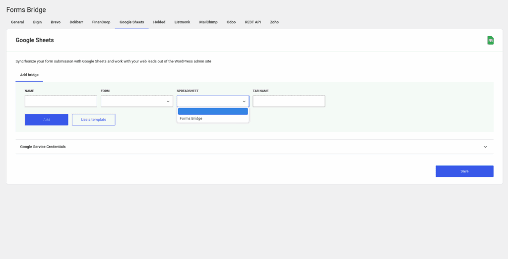Viewport: 508px width, 259px height.
Task: Click the TAB NAME field label
Action: [260, 91]
